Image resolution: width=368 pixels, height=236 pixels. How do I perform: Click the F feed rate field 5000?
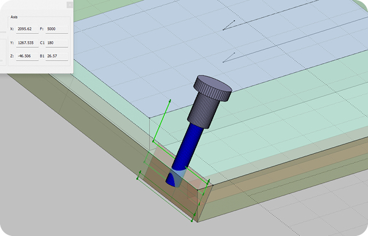click(57, 29)
